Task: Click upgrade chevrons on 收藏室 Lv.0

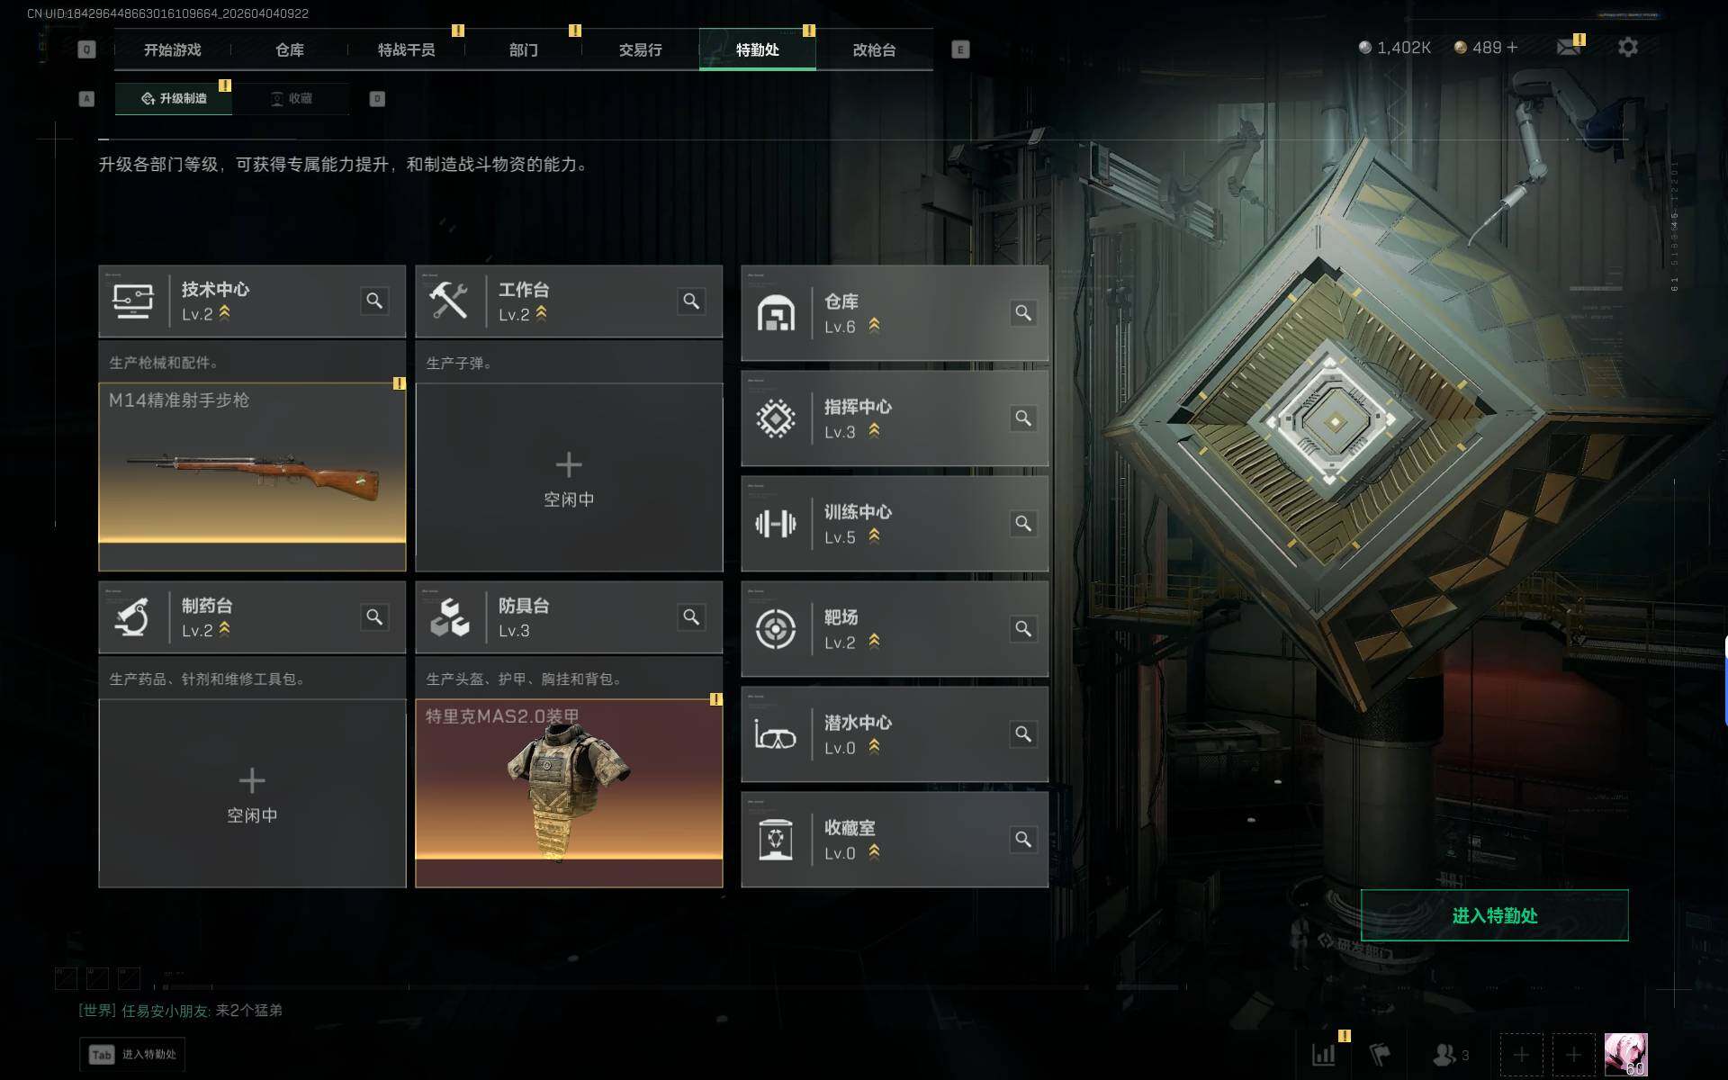Action: point(874,852)
